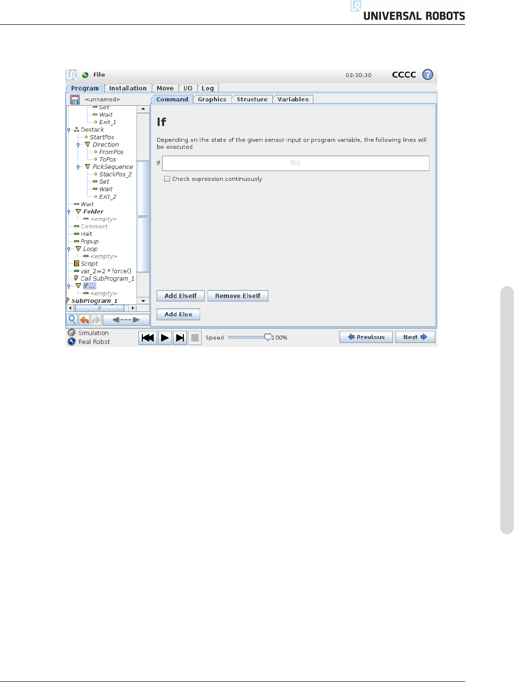Select the Command tab
This screenshot has width=514, height=682.
point(172,99)
